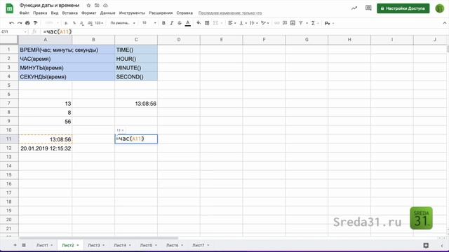Click the Redo arrow icon
Viewport: 449px width, 252px height.
pos(20,23)
